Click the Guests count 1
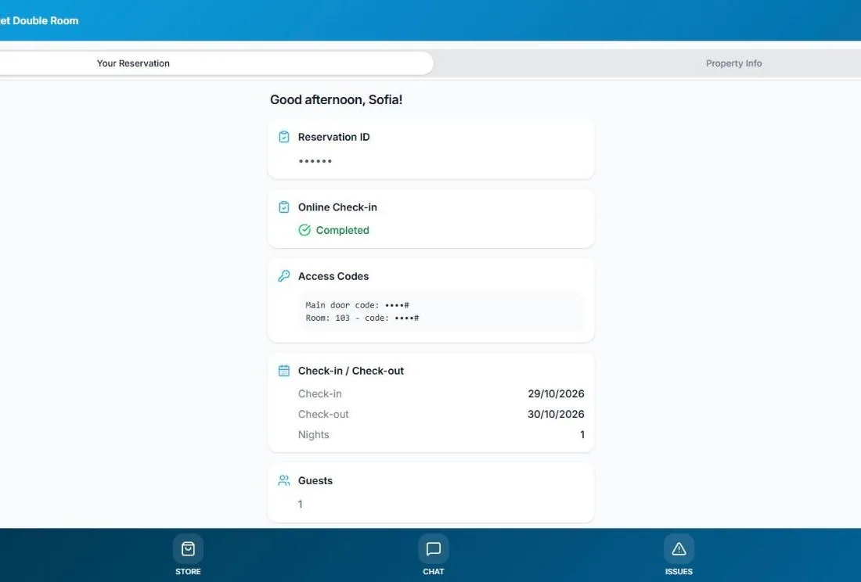 click(301, 504)
